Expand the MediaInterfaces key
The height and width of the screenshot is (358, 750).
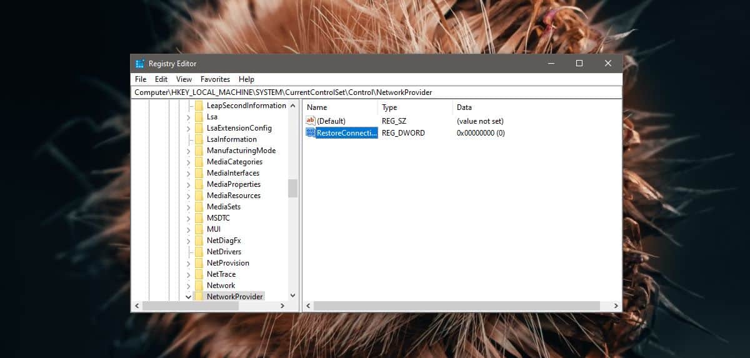[189, 173]
